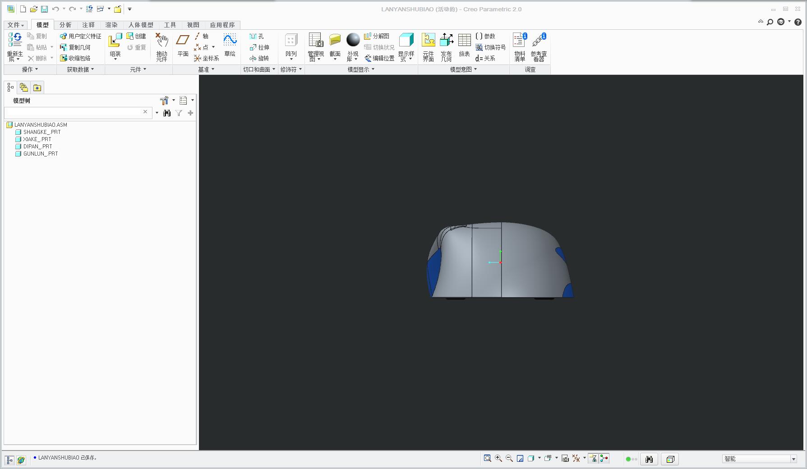The width and height of the screenshot is (807, 469).
Task: Open the 视图 ribbon tab
Action: [193, 25]
